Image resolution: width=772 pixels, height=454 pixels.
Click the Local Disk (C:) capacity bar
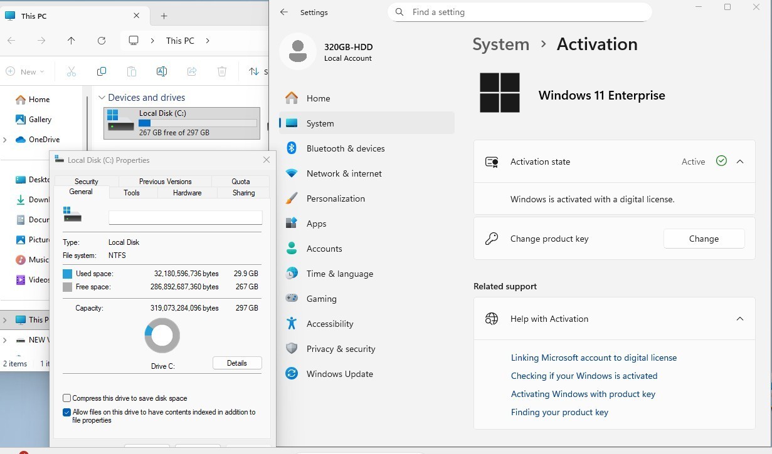click(x=198, y=123)
